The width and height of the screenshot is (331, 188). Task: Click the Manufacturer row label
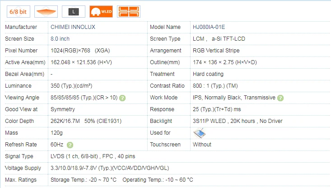[x=21, y=27]
